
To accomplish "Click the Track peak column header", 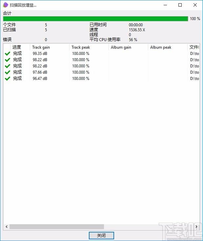I will click(89, 47).
